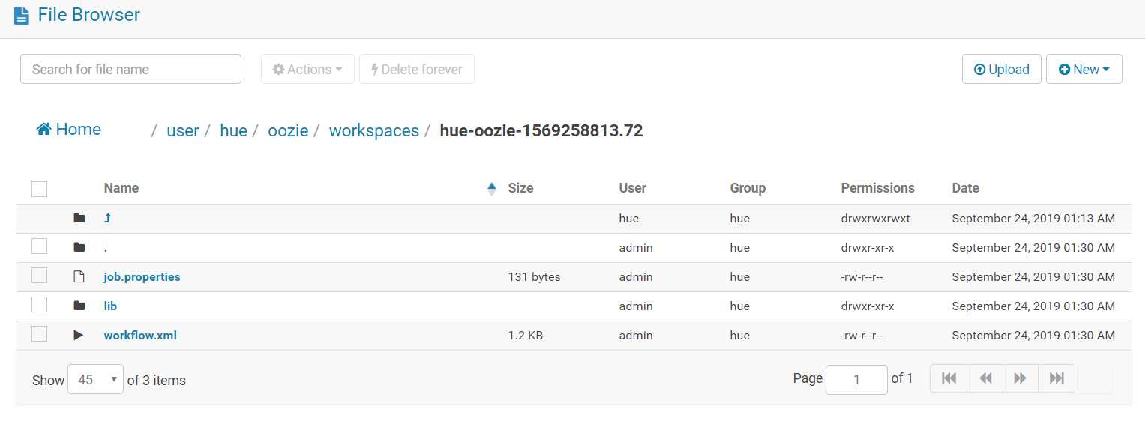Open the Actions dropdown menu
The image size is (1145, 421).
coord(307,69)
